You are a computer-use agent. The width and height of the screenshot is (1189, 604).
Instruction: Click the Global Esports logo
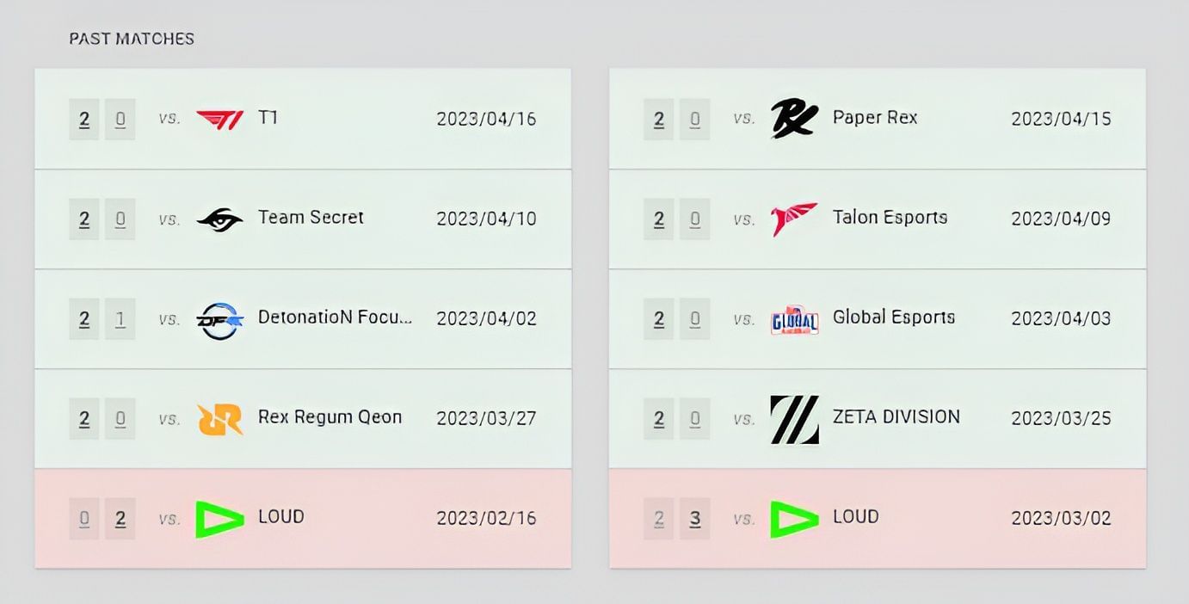tap(793, 317)
